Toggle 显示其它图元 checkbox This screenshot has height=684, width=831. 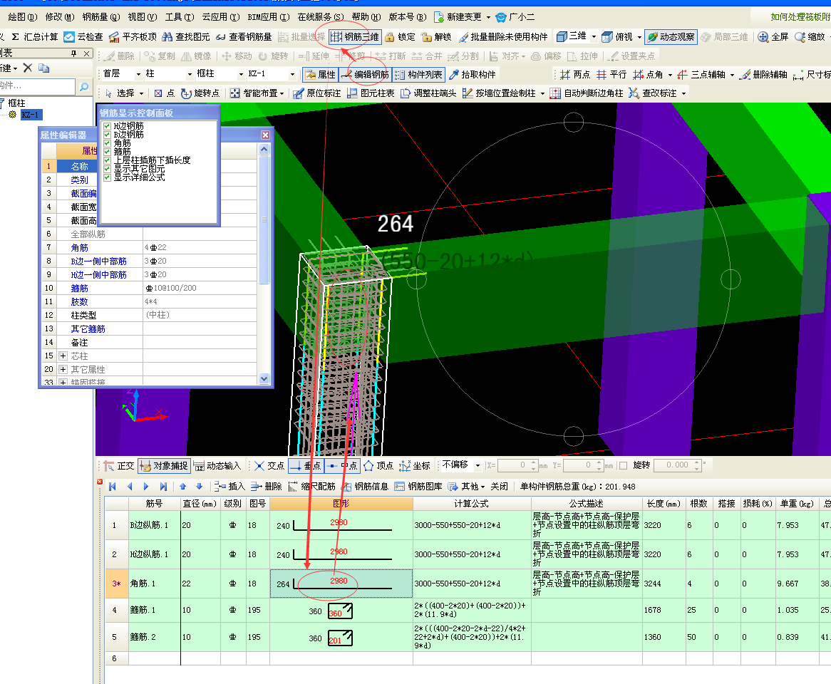click(107, 168)
